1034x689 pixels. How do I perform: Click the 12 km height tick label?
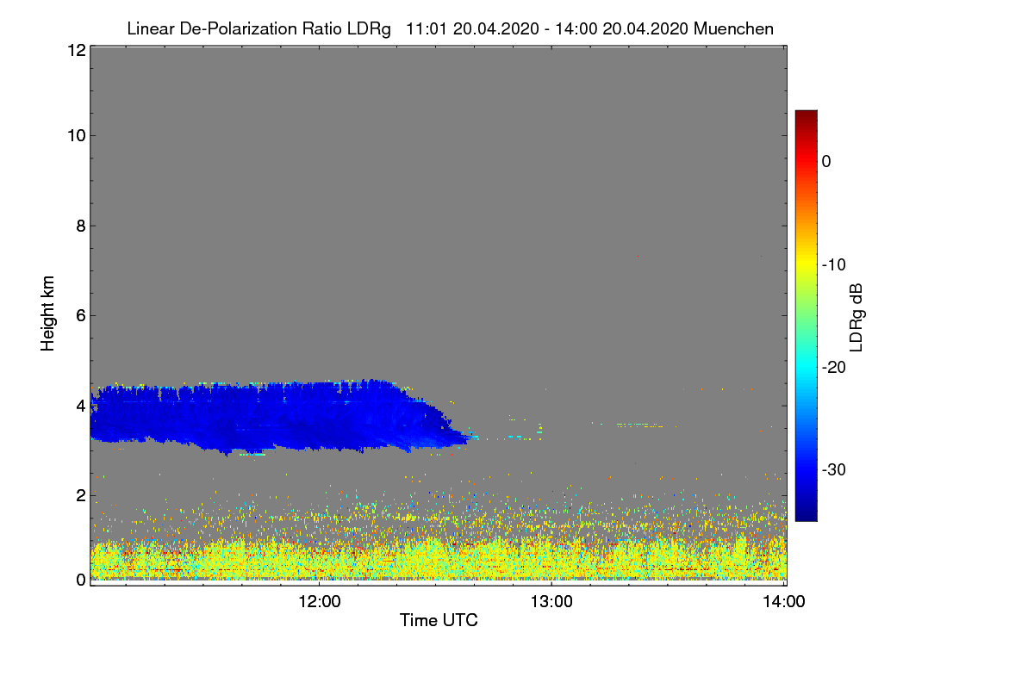[75, 50]
